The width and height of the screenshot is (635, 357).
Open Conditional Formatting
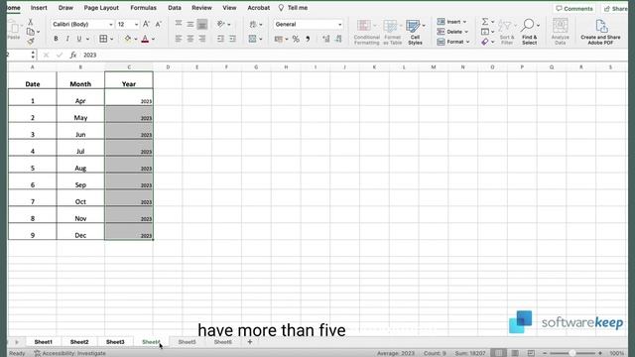click(x=366, y=32)
